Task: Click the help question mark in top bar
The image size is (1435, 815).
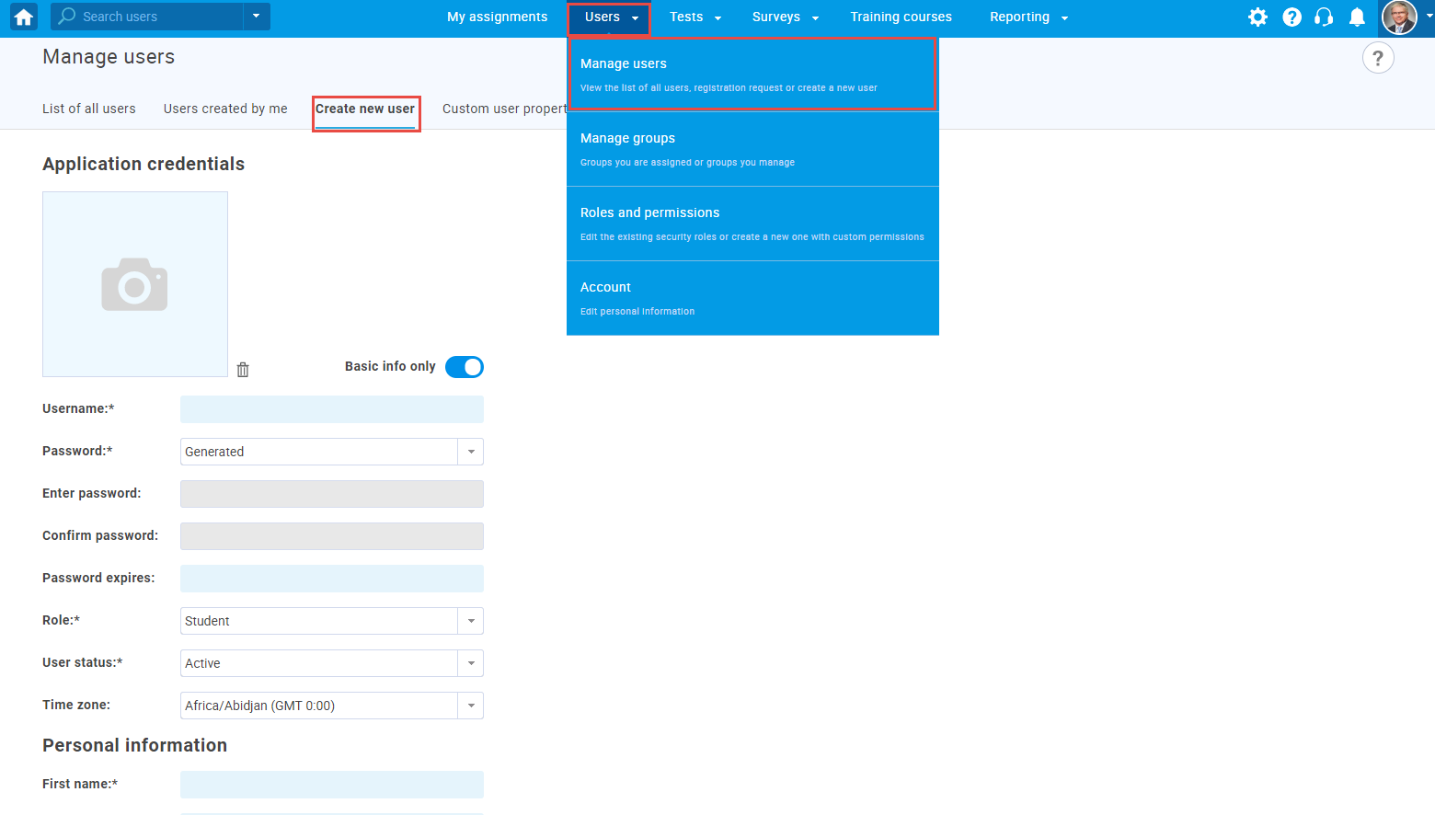Action: [x=1291, y=17]
